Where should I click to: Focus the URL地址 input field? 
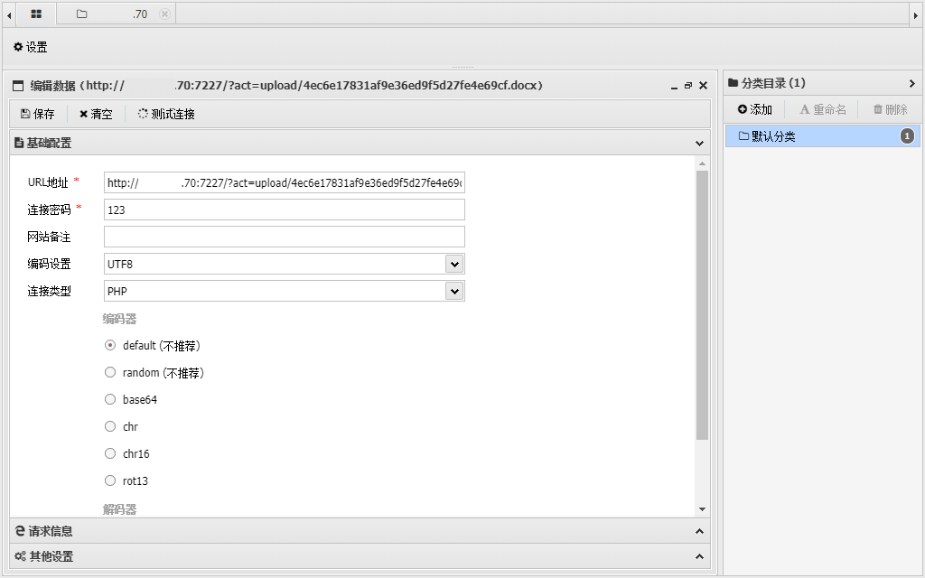[285, 182]
